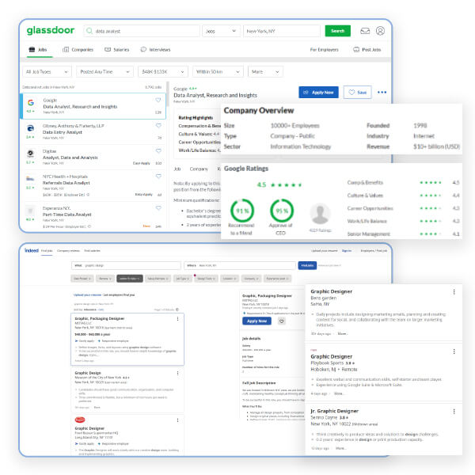Viewport: 475px width, 475px height.
Task: Click the green Search button
Action: click(338, 31)
